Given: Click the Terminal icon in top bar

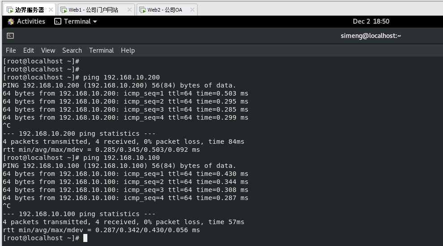Looking at the screenshot, I should (x=58, y=21).
